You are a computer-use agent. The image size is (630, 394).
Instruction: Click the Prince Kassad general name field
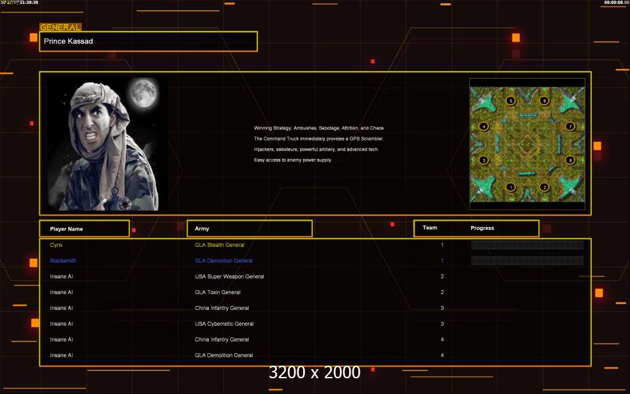point(148,41)
